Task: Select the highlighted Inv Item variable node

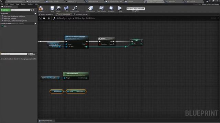Action: 56,92
